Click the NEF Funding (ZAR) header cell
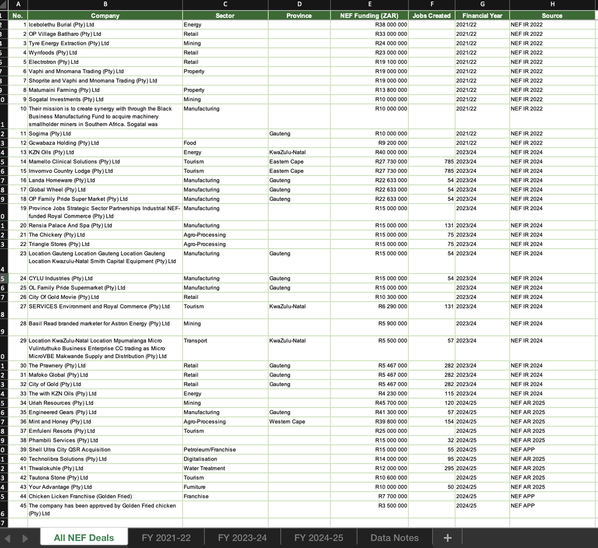The width and height of the screenshot is (598, 548). (x=369, y=15)
